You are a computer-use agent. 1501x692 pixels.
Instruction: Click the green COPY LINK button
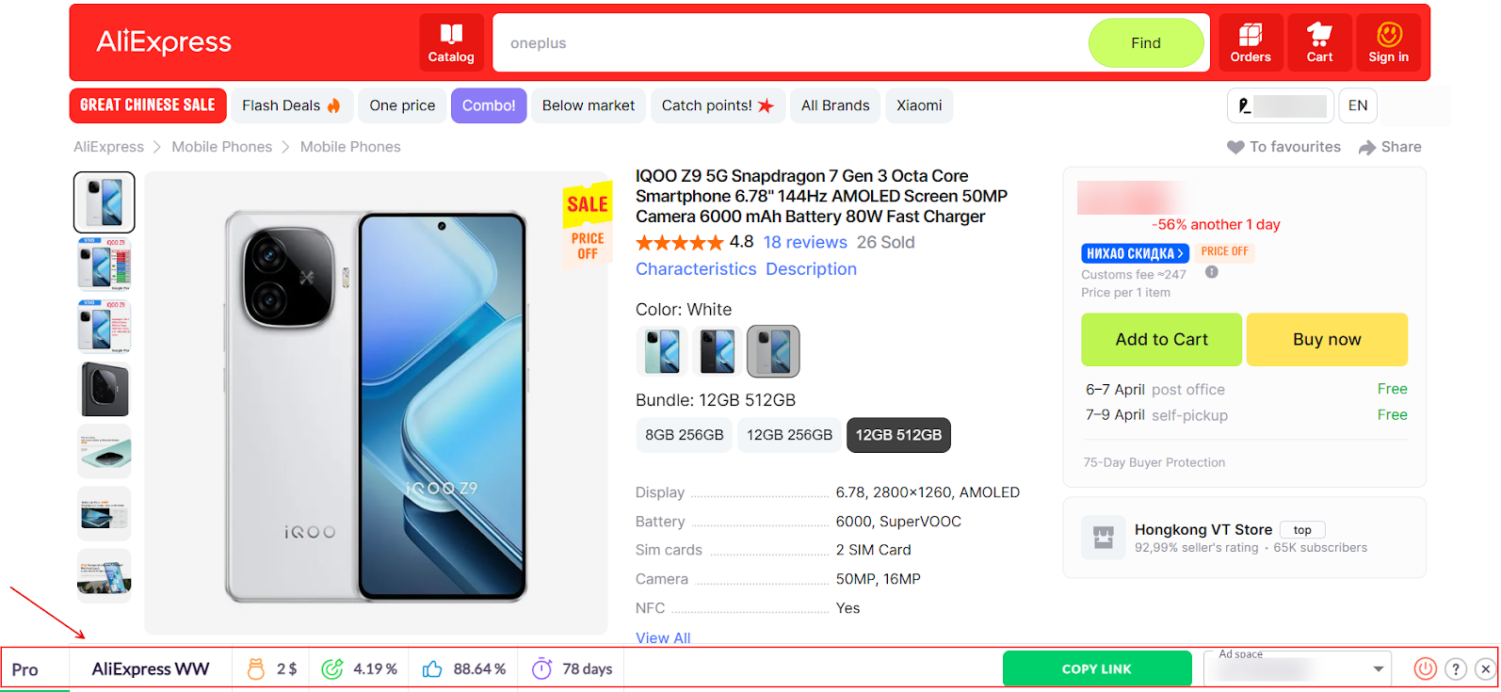click(1097, 668)
